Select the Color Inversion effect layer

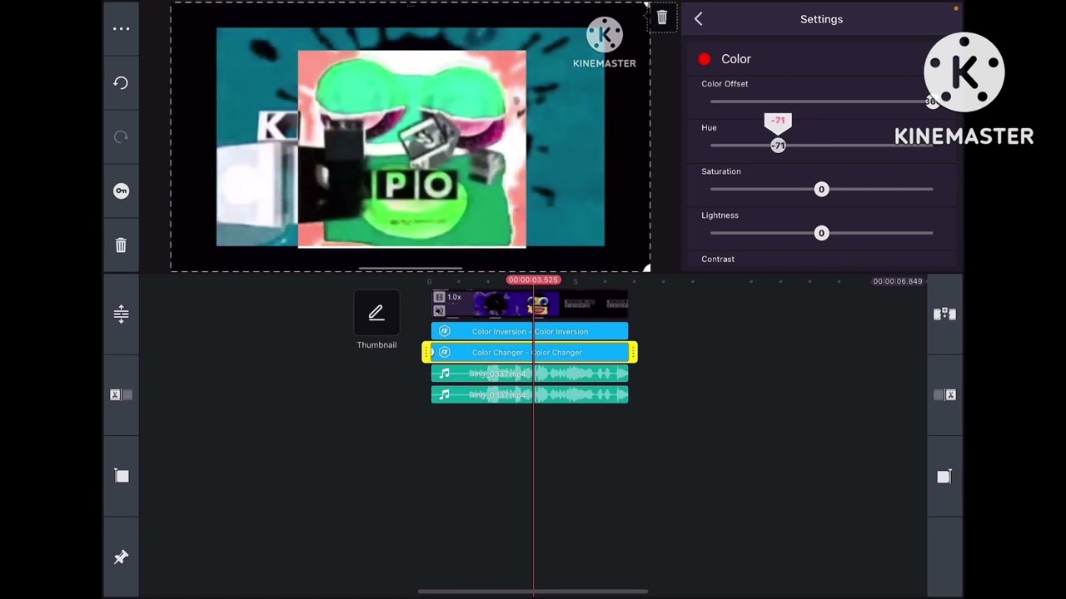point(530,331)
